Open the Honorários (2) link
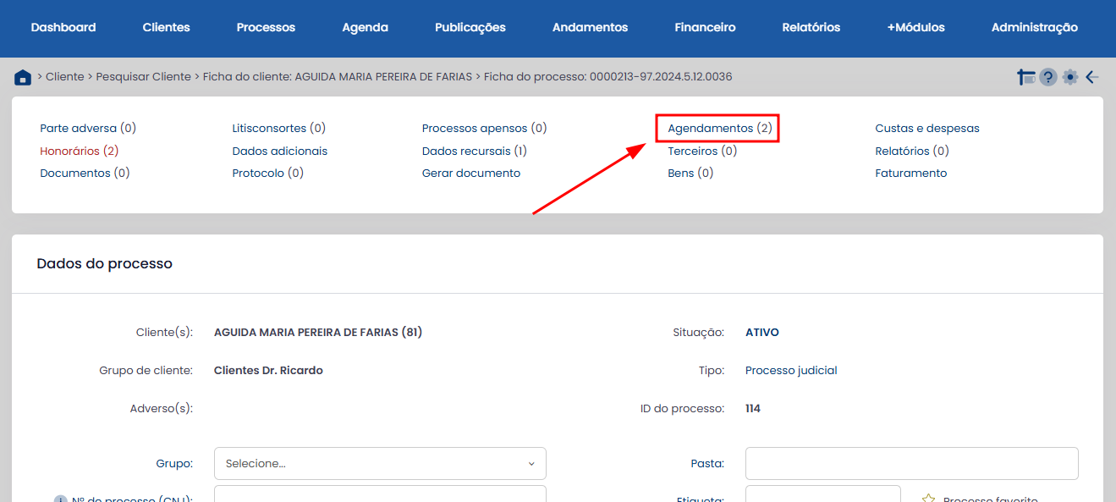Image resolution: width=1116 pixels, height=502 pixels. pyautogui.click(x=79, y=152)
